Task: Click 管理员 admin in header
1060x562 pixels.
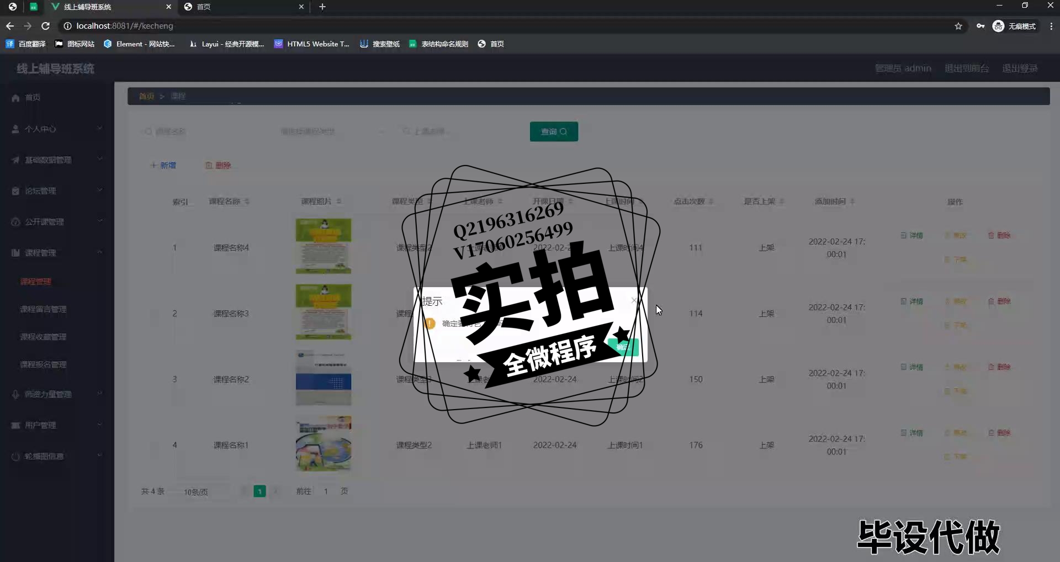Action: [x=903, y=68]
